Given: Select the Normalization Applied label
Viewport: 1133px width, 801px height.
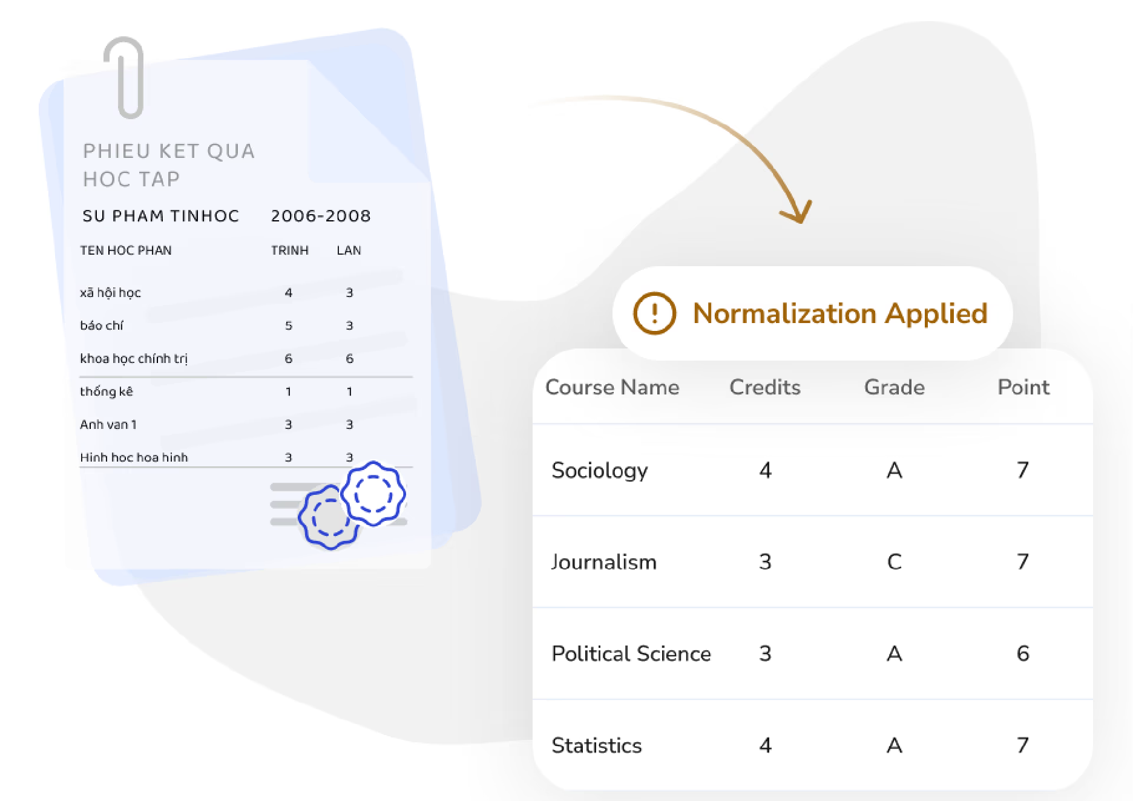Looking at the screenshot, I should [x=840, y=313].
